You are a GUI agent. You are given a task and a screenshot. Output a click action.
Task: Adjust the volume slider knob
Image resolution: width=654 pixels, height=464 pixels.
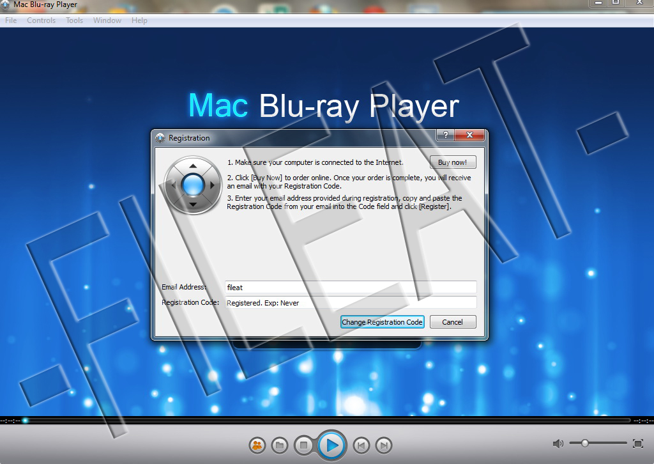(x=585, y=443)
